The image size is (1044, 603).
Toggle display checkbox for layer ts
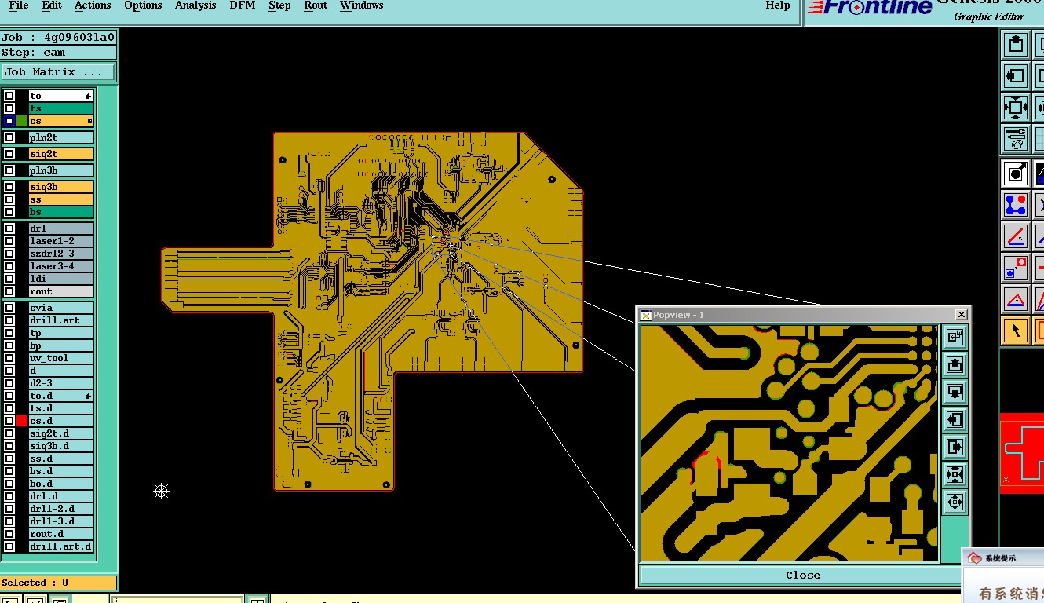[9, 108]
